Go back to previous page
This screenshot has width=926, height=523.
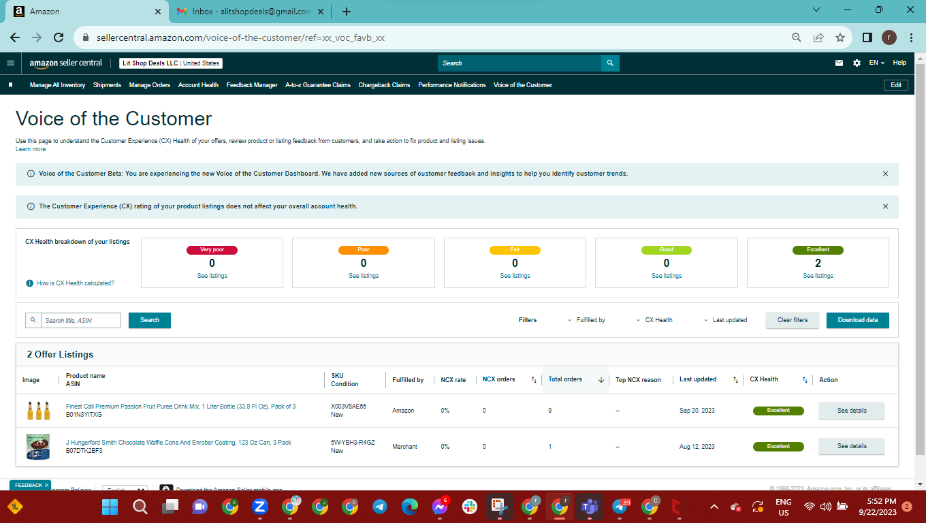pos(15,37)
